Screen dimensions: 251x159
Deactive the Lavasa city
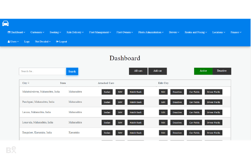[177, 112]
